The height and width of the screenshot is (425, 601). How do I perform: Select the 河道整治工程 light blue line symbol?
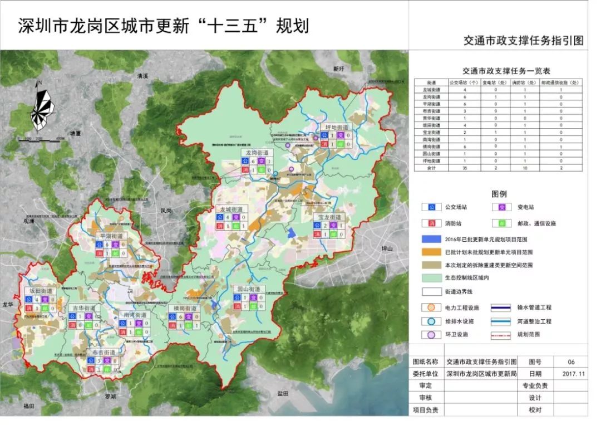501,321
